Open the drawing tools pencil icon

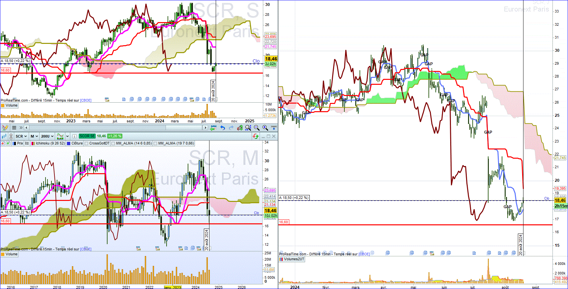pos(5,127)
